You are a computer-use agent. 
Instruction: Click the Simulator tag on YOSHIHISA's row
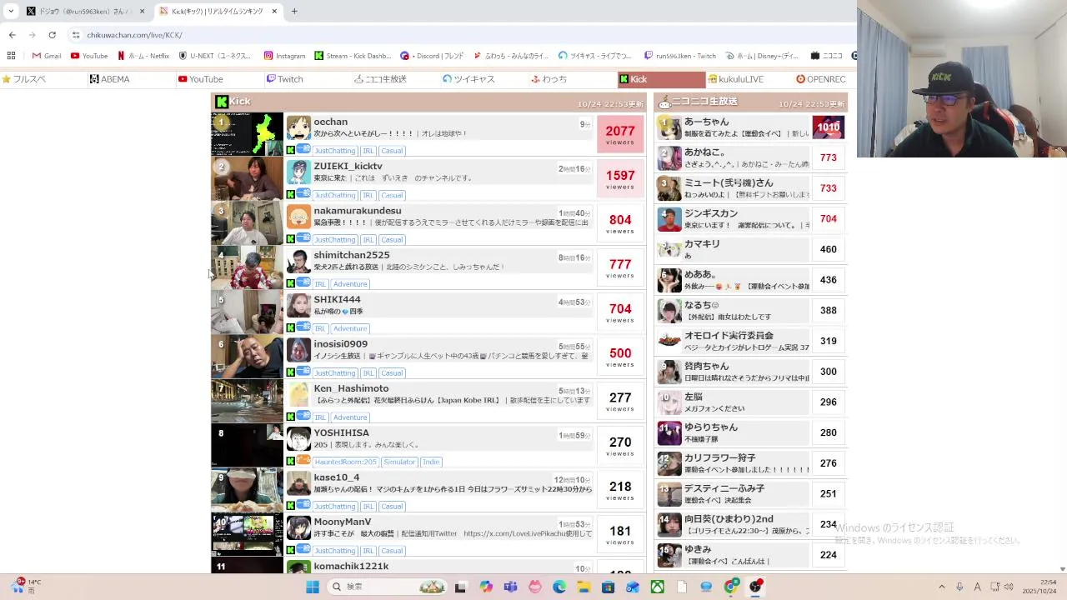click(399, 462)
